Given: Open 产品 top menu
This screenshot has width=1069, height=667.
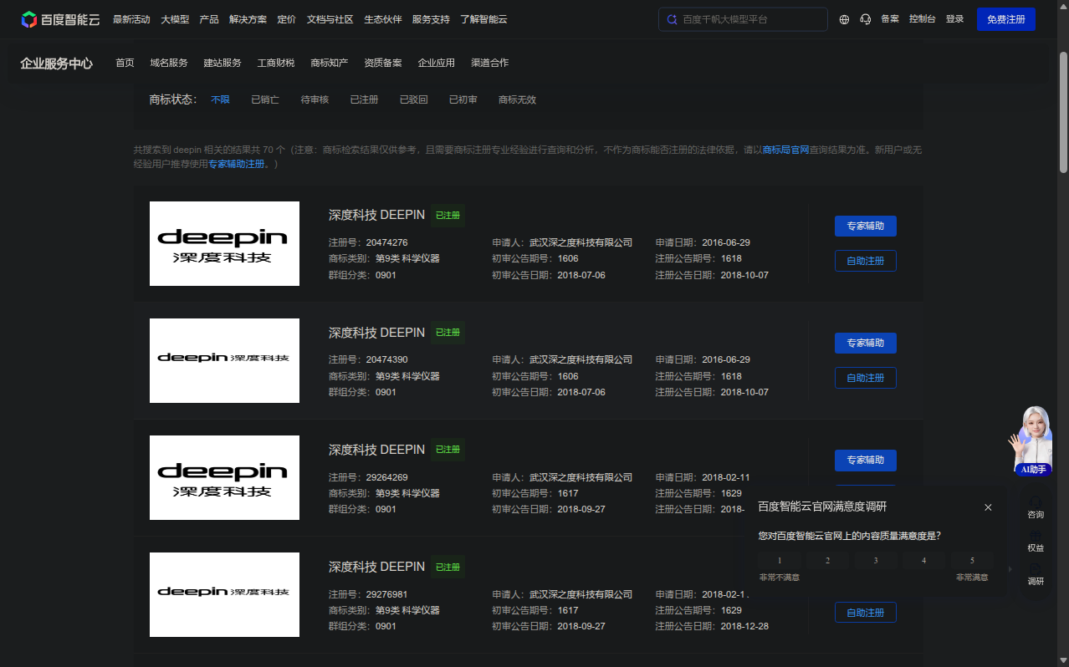Looking at the screenshot, I should click(209, 19).
